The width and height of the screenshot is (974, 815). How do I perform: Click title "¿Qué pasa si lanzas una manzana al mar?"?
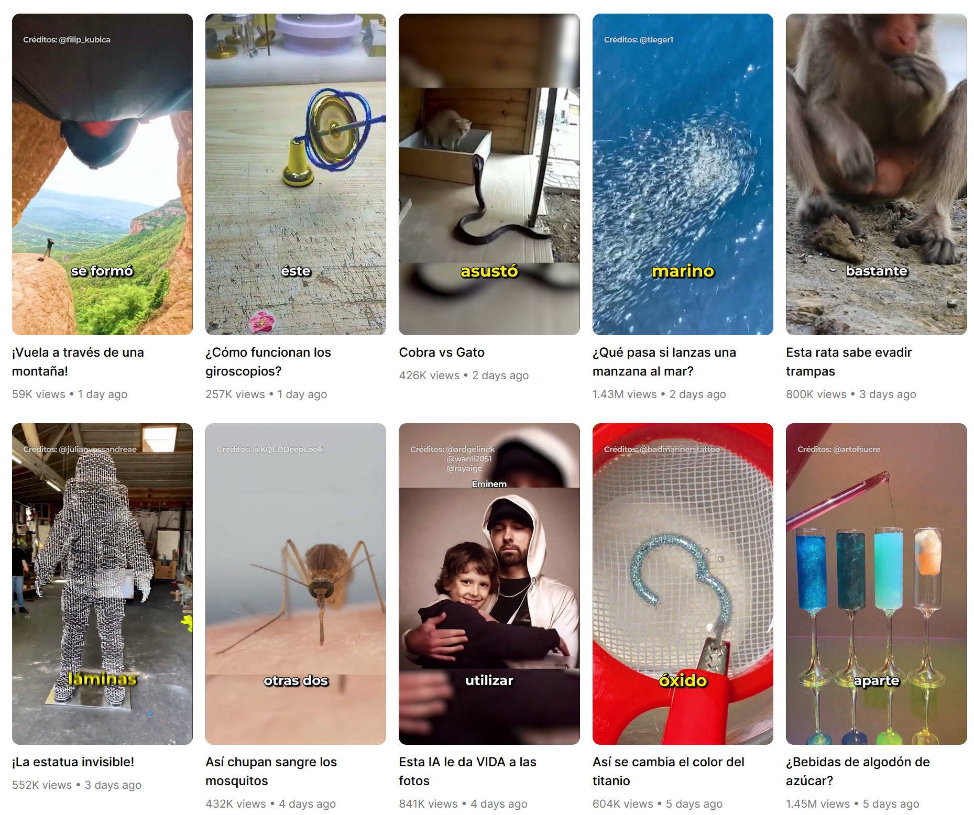point(664,362)
